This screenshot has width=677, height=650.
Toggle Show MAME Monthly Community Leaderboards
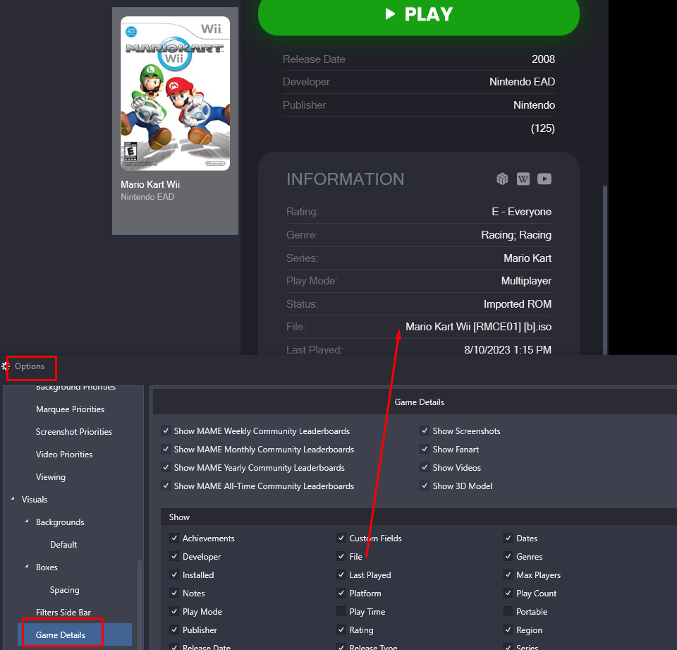(166, 449)
